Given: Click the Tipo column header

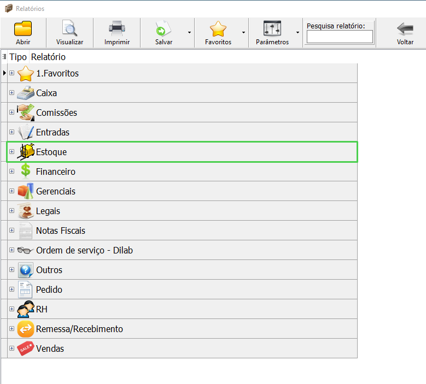Looking at the screenshot, I should click(17, 57).
